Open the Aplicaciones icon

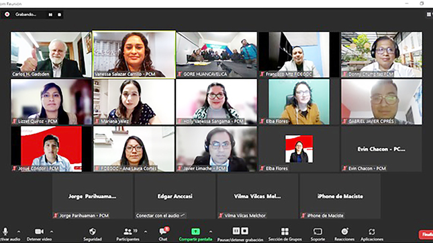click(372, 232)
